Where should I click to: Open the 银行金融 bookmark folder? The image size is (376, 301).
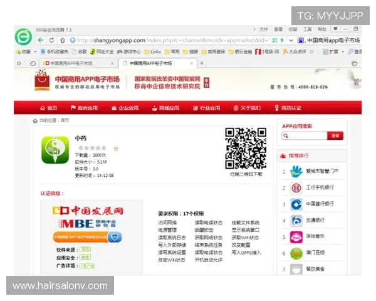(x=240, y=51)
